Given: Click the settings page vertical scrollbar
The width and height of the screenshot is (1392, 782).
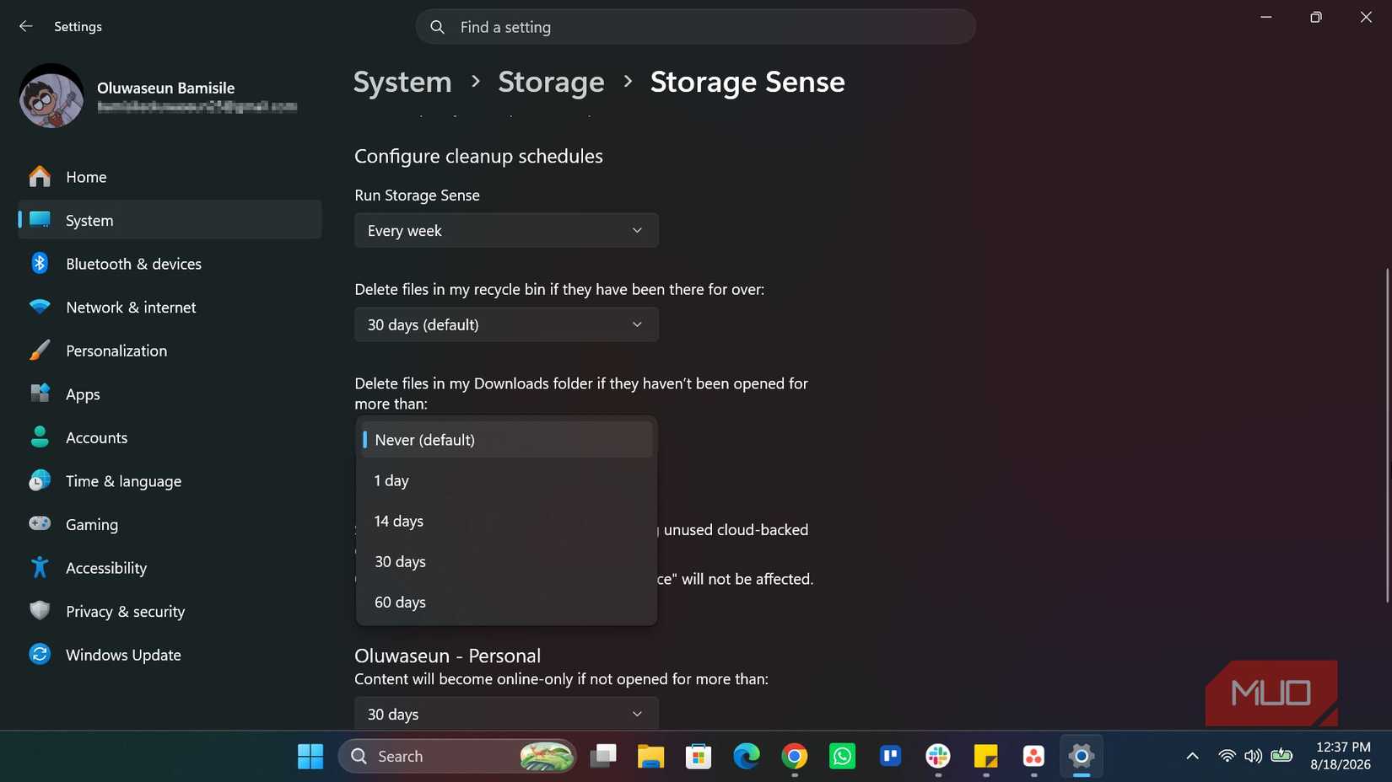Looking at the screenshot, I should pyautogui.click(x=1387, y=435).
